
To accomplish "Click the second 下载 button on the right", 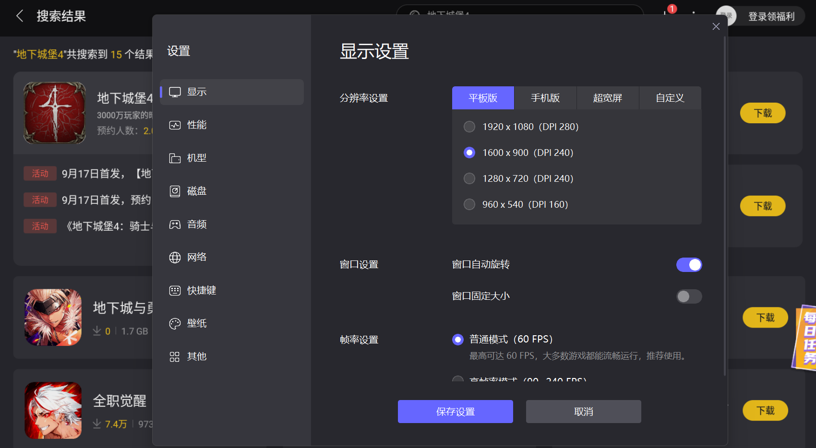I will click(763, 206).
